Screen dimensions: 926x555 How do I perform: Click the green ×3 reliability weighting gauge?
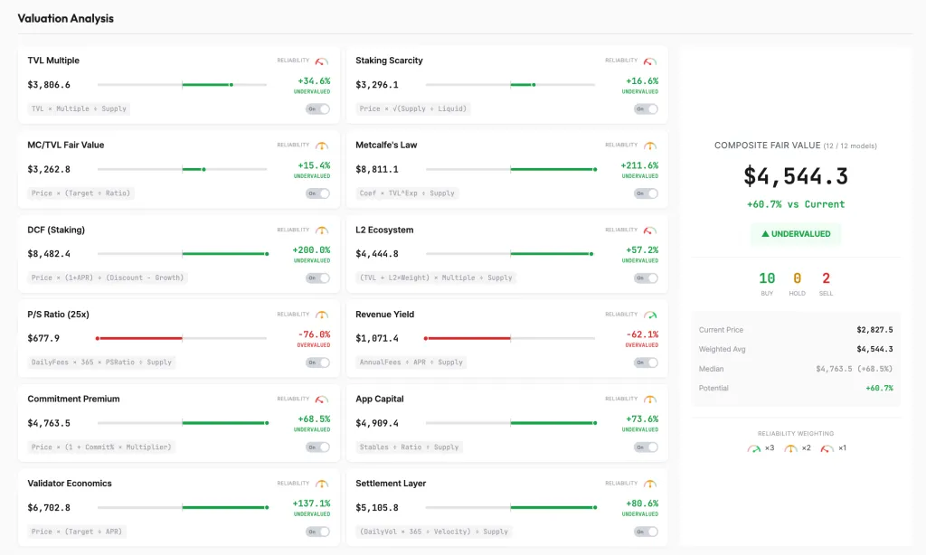click(754, 448)
